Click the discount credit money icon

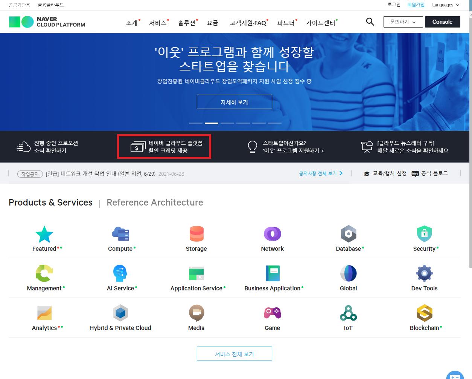(138, 147)
